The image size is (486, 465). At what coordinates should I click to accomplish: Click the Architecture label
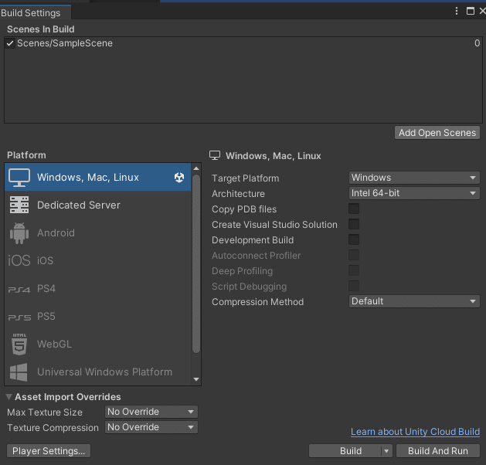click(238, 194)
